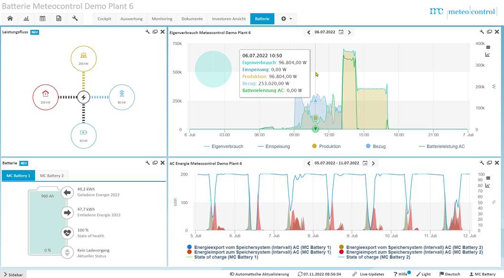
Task: Switch to the Auswertung tab
Action: coord(131,19)
